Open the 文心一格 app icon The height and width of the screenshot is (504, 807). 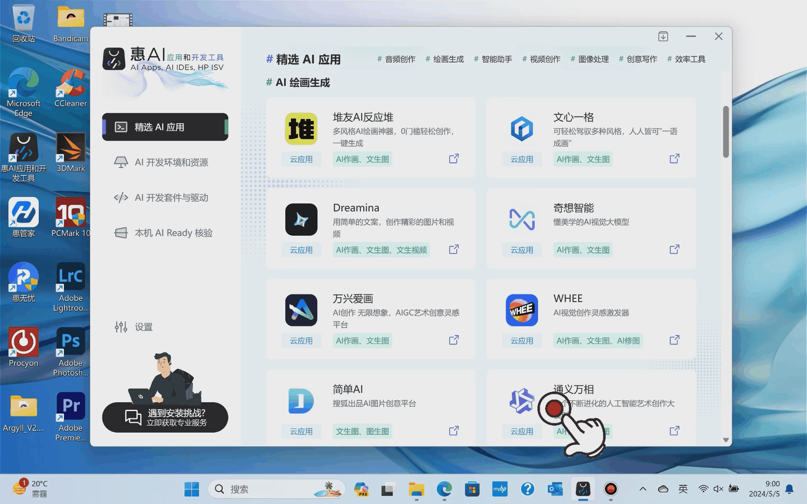pos(522,129)
